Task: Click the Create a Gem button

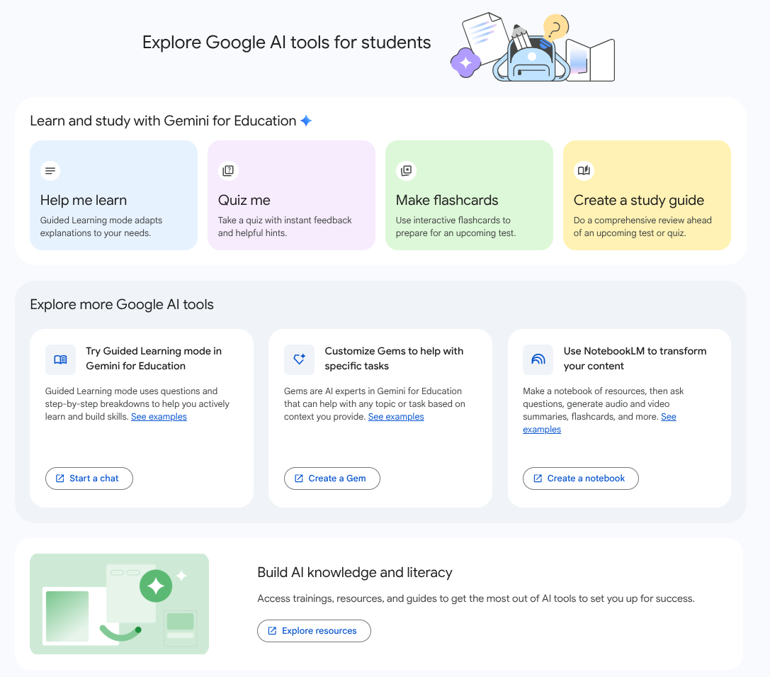Action: click(332, 478)
